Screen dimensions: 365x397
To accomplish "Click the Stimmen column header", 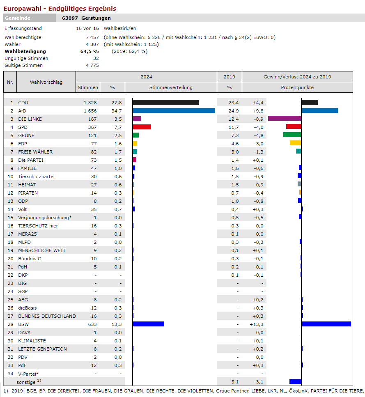I will coord(88,87).
